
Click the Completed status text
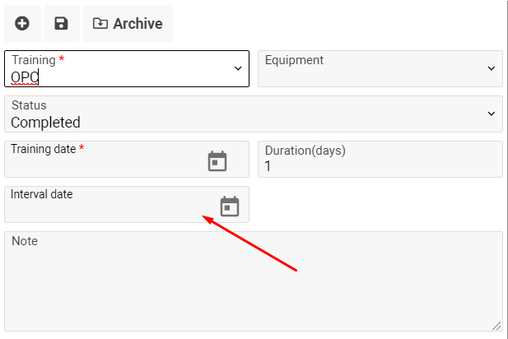click(x=45, y=123)
